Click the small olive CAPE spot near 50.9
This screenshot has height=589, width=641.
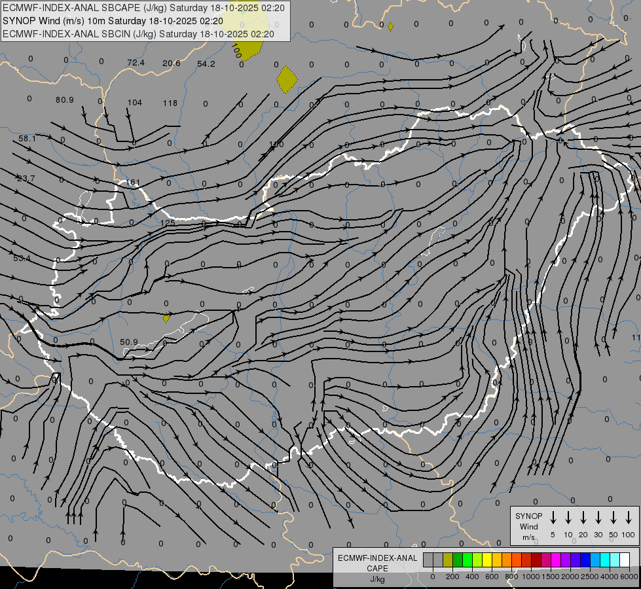tap(166, 318)
